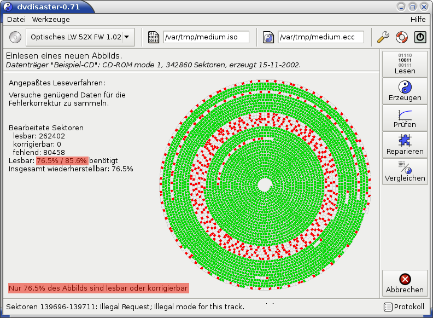The width and height of the screenshot is (433, 318).
Task: Click the dvdisaster title bar yin-yang icon
Action: pos(8,7)
